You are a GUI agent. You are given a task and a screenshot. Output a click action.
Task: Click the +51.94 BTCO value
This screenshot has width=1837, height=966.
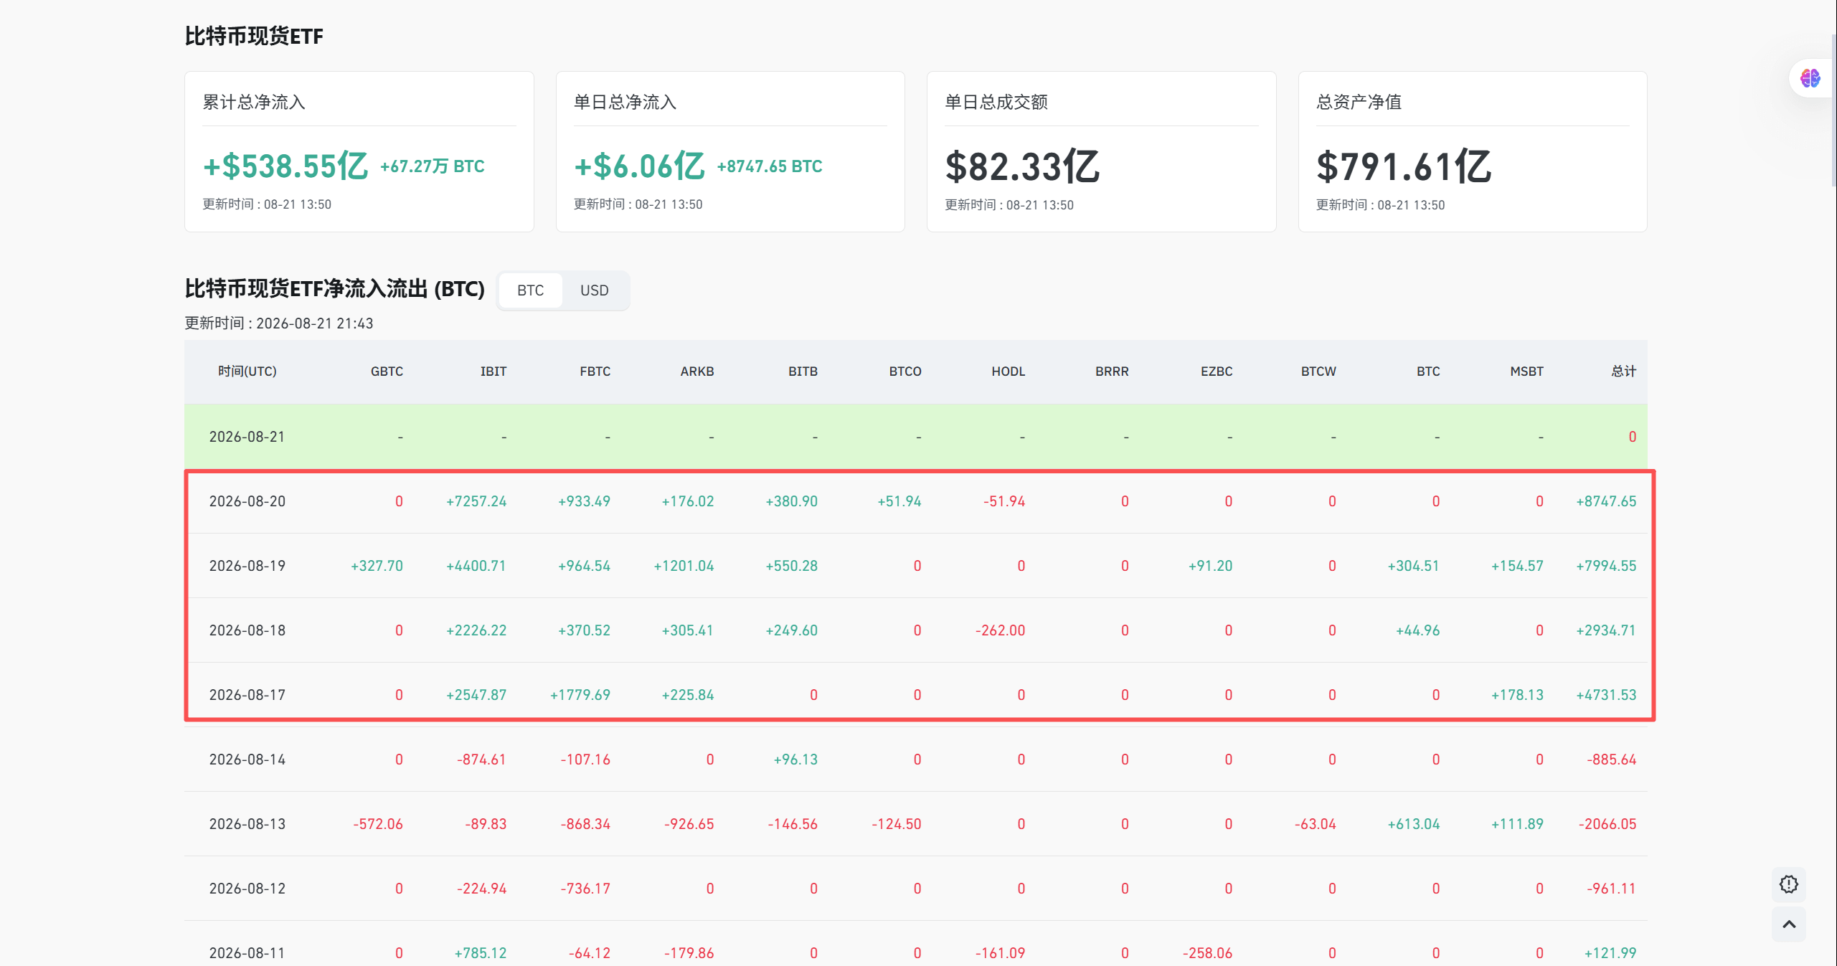899,501
